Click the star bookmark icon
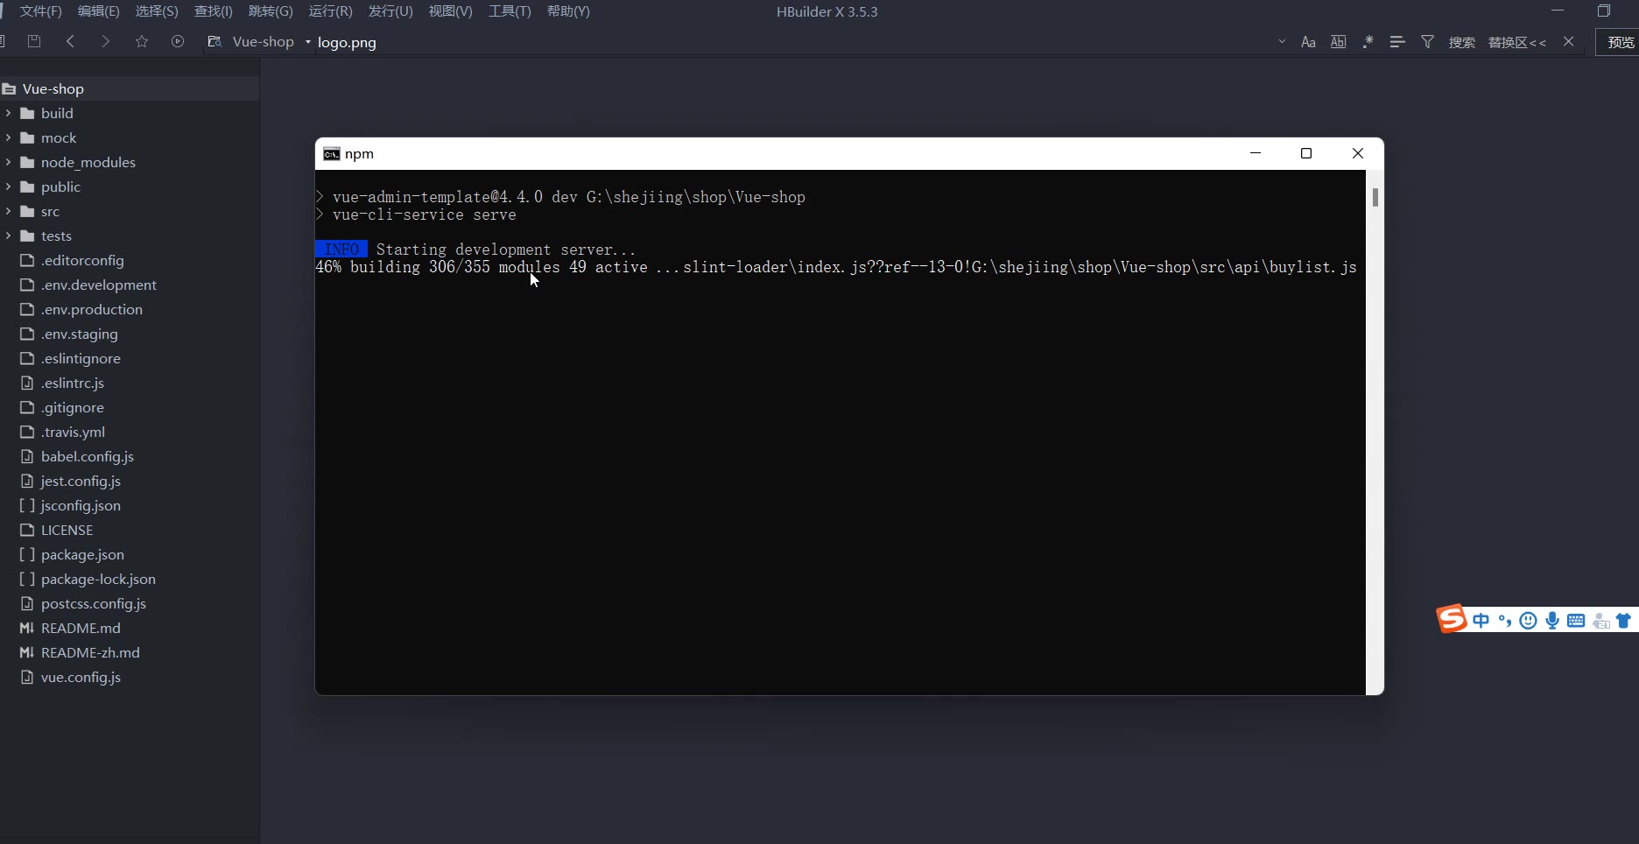1639x844 pixels. tap(142, 41)
